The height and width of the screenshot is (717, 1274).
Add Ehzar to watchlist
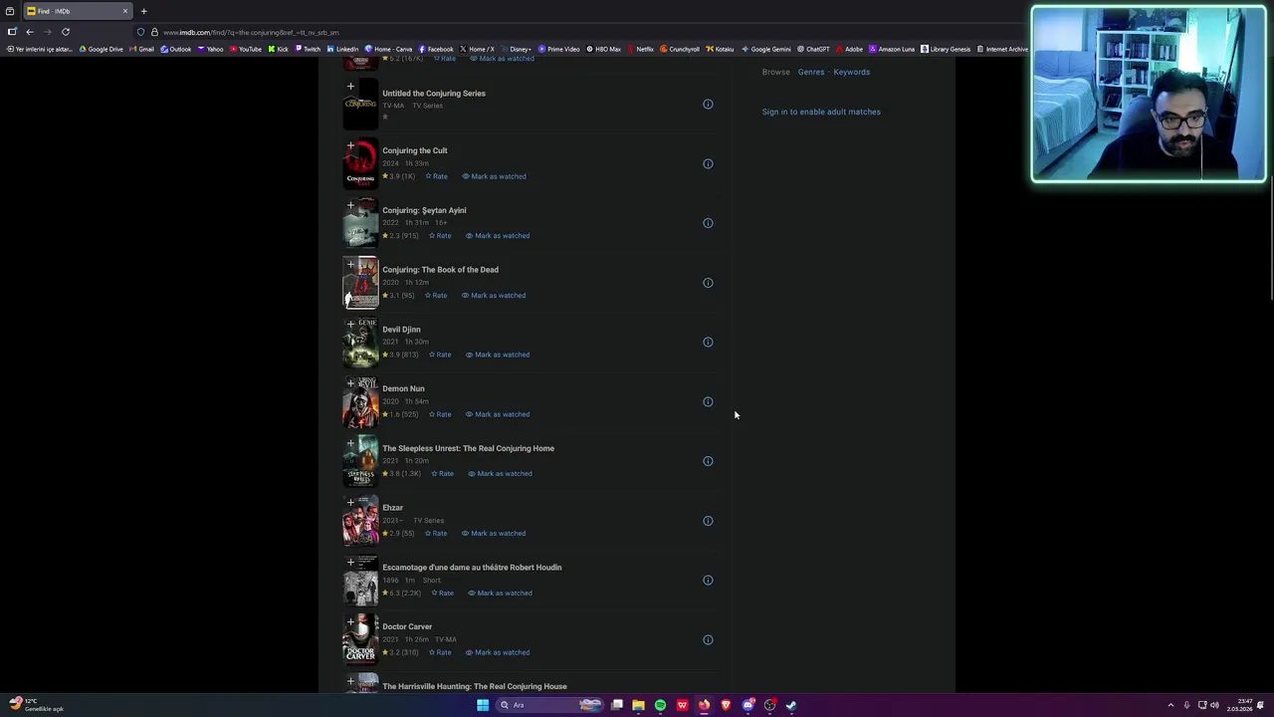tap(350, 504)
